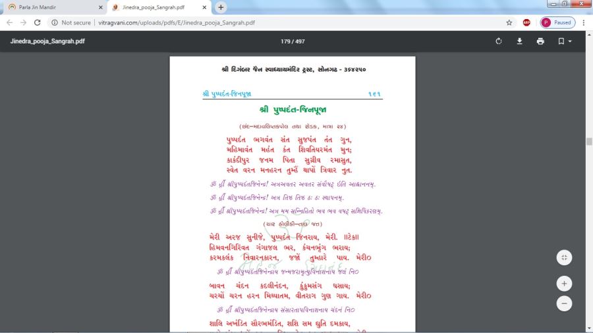The width and height of the screenshot is (593, 333).
Task: Open a new browser tab
Action: pyautogui.click(x=221, y=7)
